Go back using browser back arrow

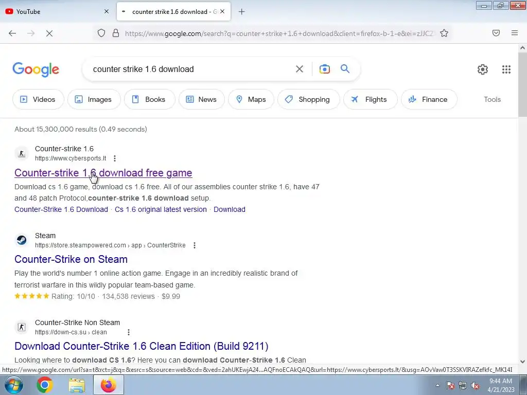[x=12, y=33]
